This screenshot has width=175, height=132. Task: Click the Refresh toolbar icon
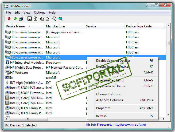click(x=36, y=19)
